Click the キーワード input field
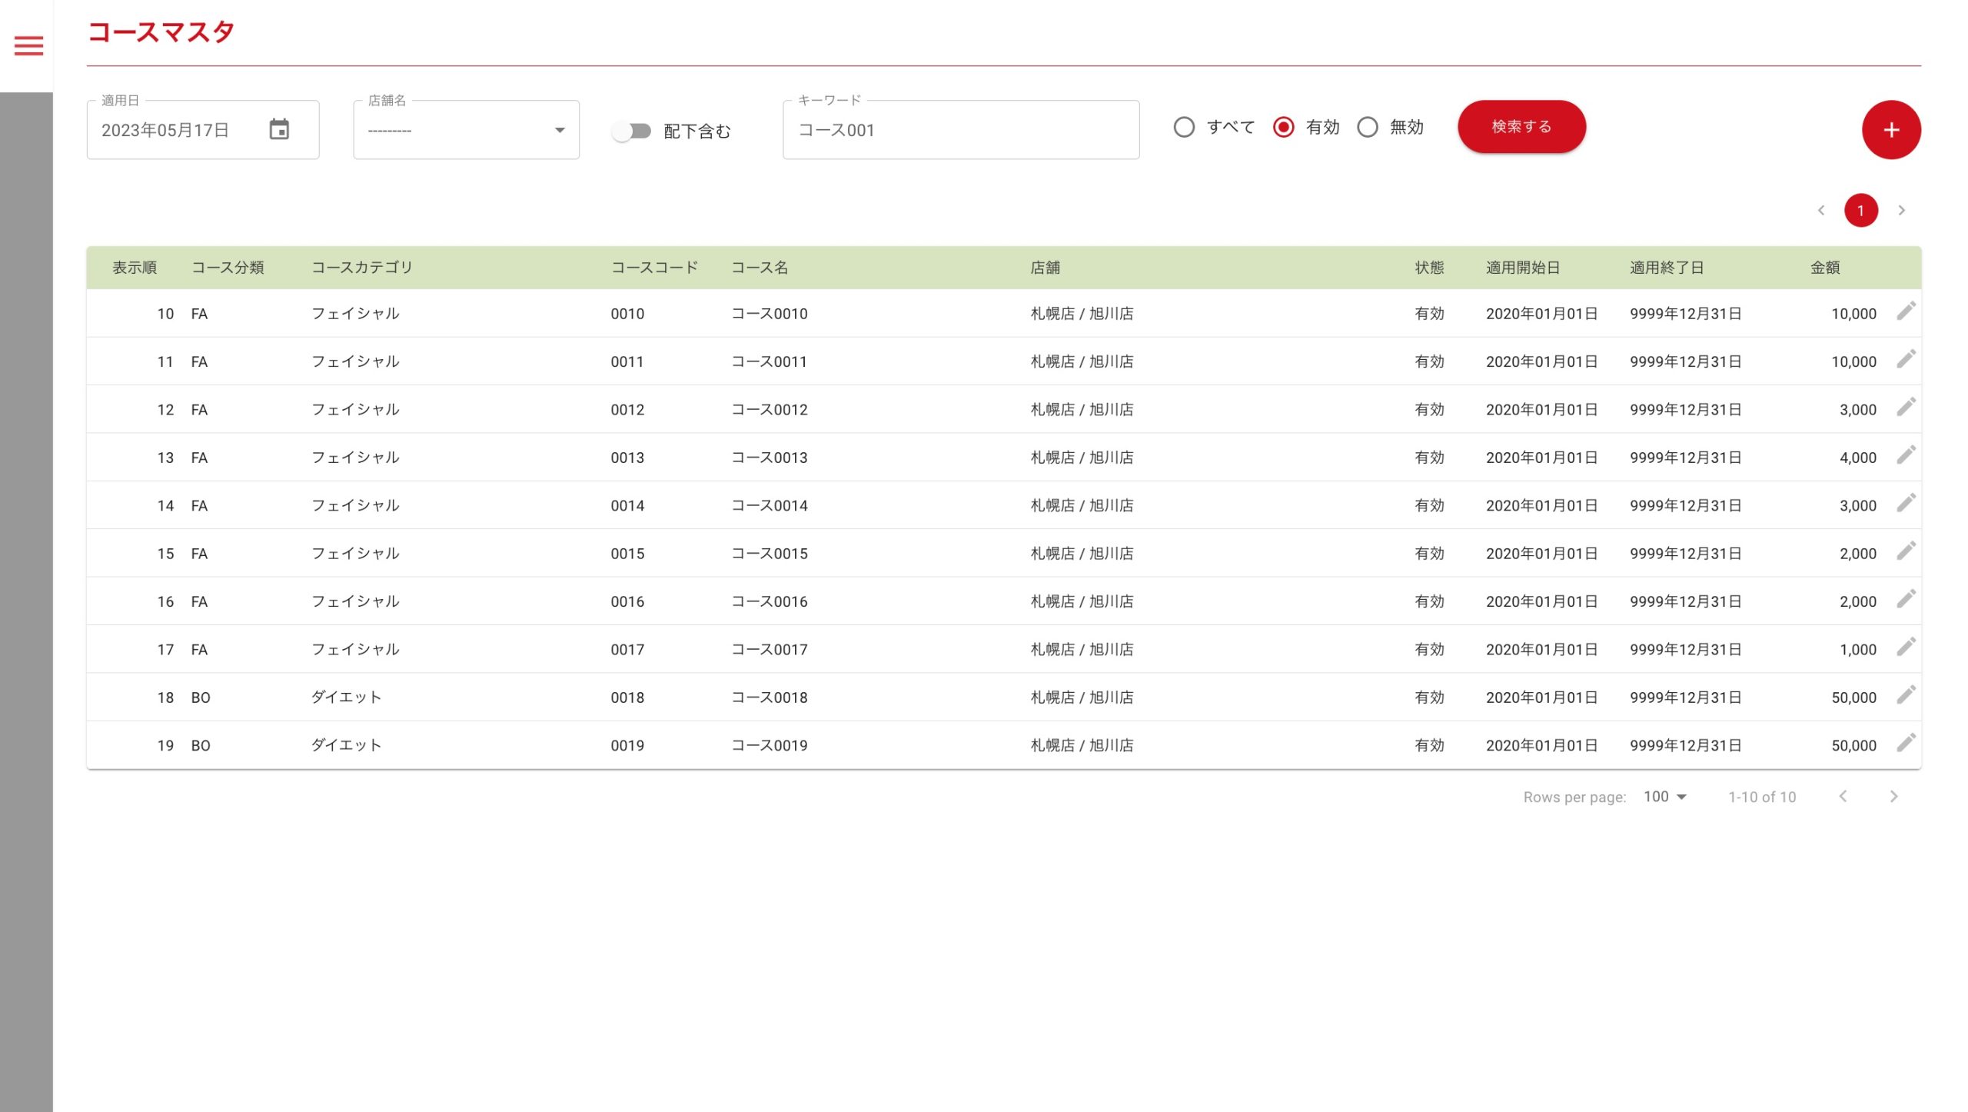The image size is (1968, 1112). coord(960,130)
